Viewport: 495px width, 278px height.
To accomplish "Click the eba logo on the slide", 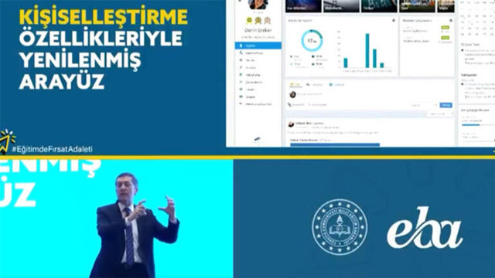I will click(x=425, y=227).
